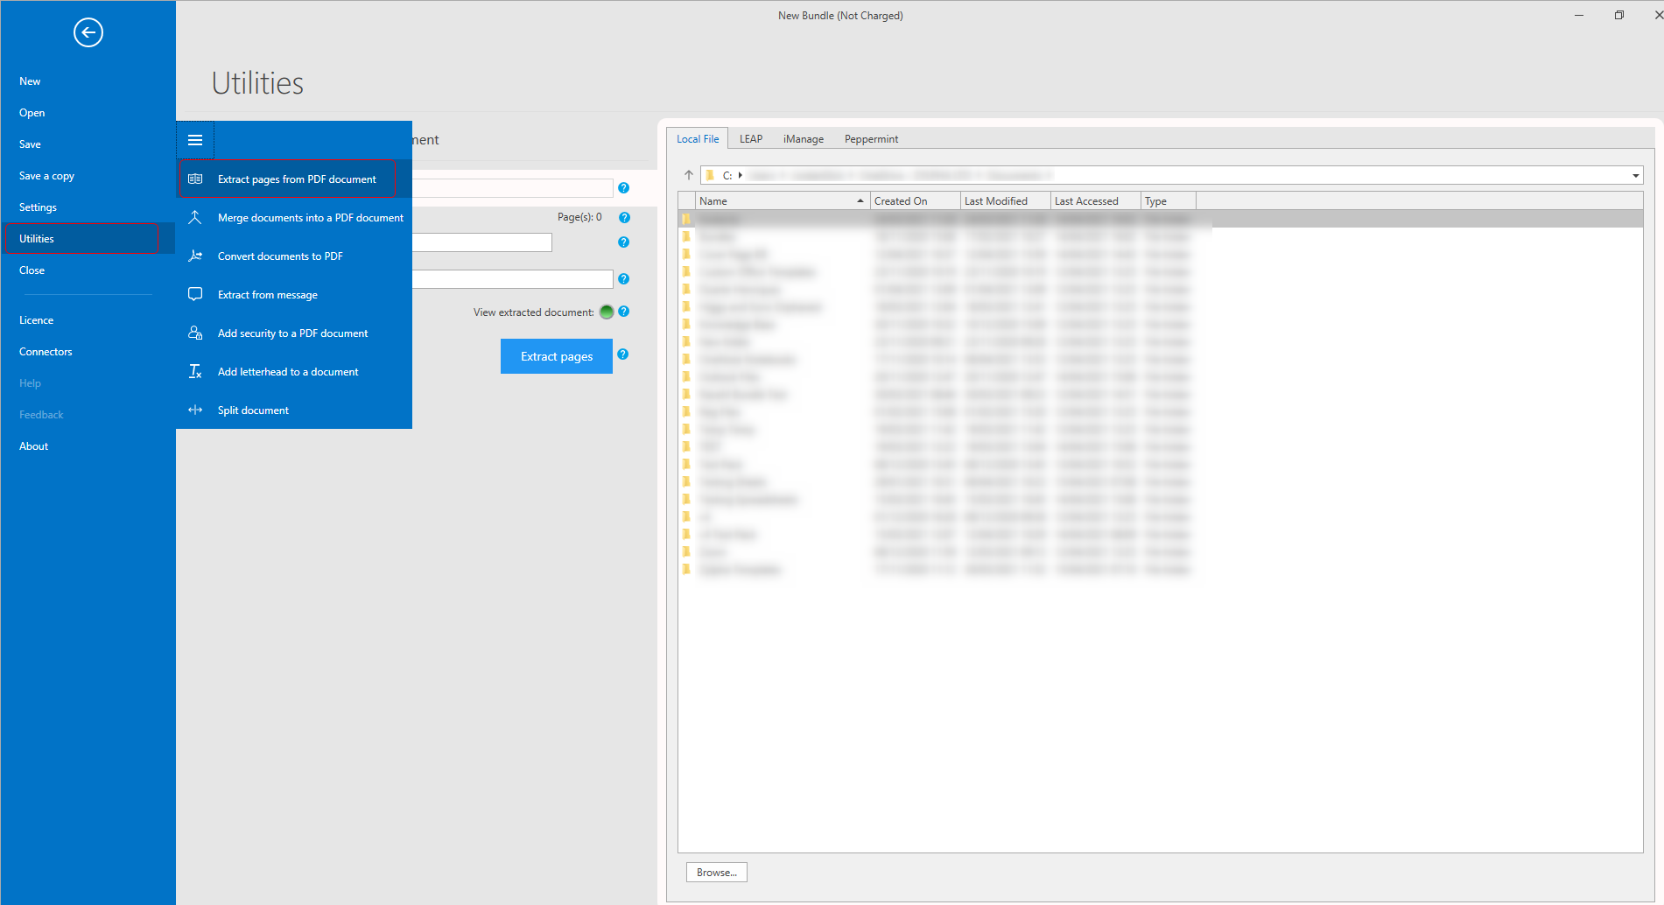Screen dimensions: 1664x905
Task: Toggle the View extracted document indicator
Action: tap(607, 312)
